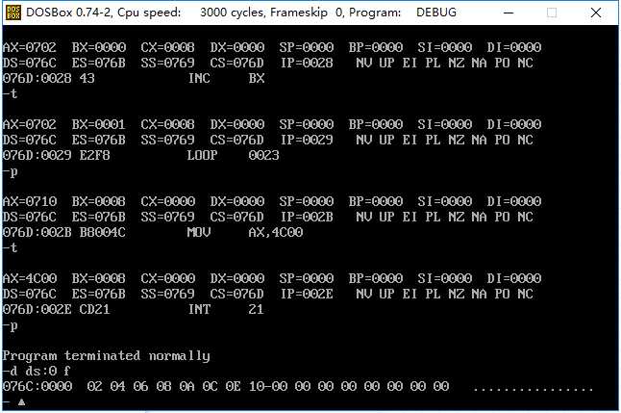Click the 'd ds:0 f' dump command
621x413 pixels.
click(x=39, y=371)
